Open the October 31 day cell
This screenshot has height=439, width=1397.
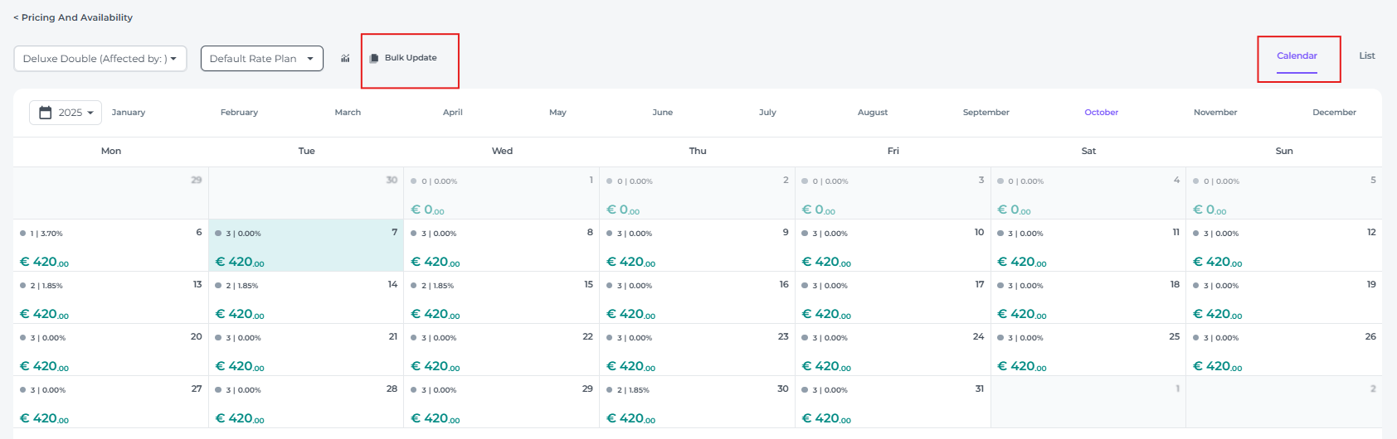click(x=893, y=402)
